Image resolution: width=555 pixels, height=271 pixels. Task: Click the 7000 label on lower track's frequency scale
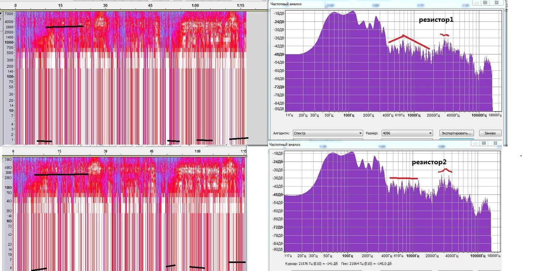pyautogui.click(x=8, y=160)
